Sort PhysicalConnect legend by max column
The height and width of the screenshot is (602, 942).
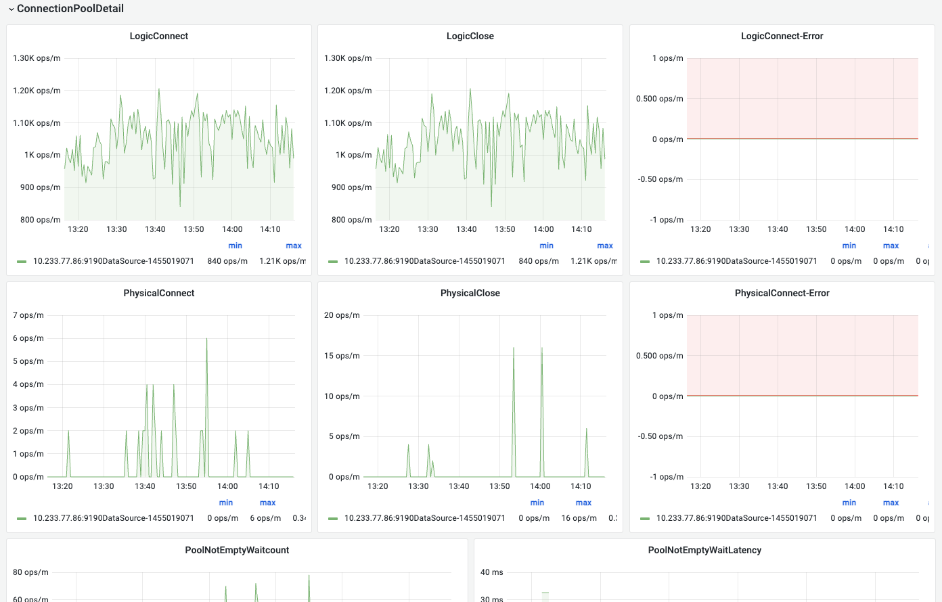pyautogui.click(x=268, y=503)
